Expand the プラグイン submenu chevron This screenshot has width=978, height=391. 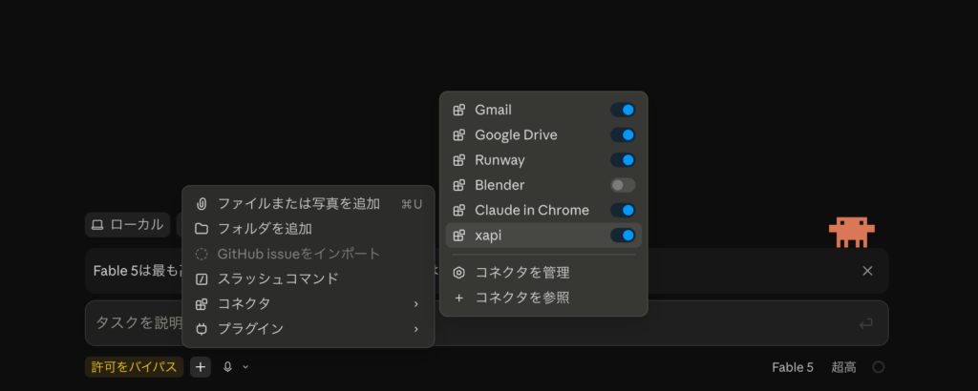[x=416, y=329]
